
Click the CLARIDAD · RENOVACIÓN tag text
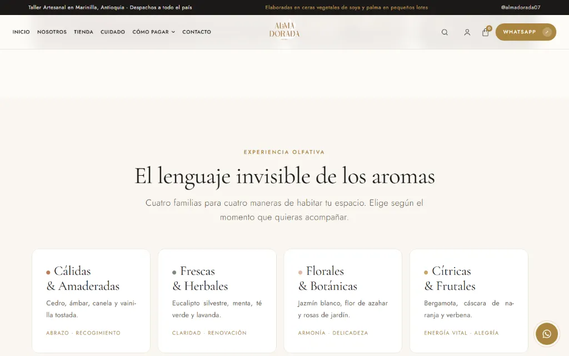[x=209, y=333]
